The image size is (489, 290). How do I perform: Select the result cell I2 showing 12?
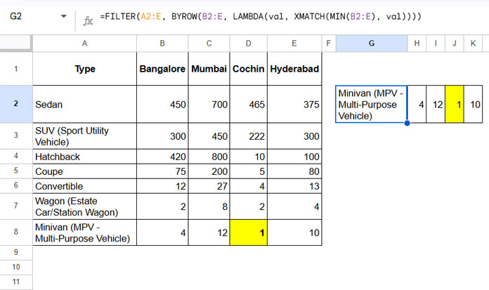pos(436,104)
